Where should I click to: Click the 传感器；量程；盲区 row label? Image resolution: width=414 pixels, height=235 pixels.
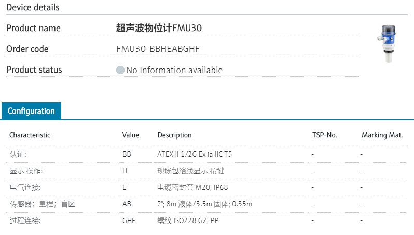tap(42, 204)
